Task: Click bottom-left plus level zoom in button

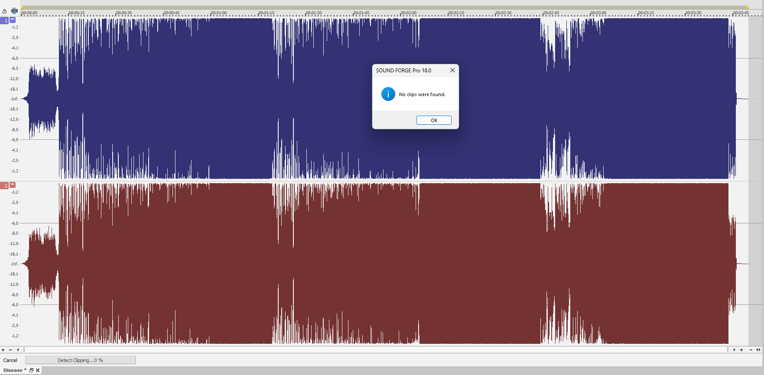Action: pos(3,350)
